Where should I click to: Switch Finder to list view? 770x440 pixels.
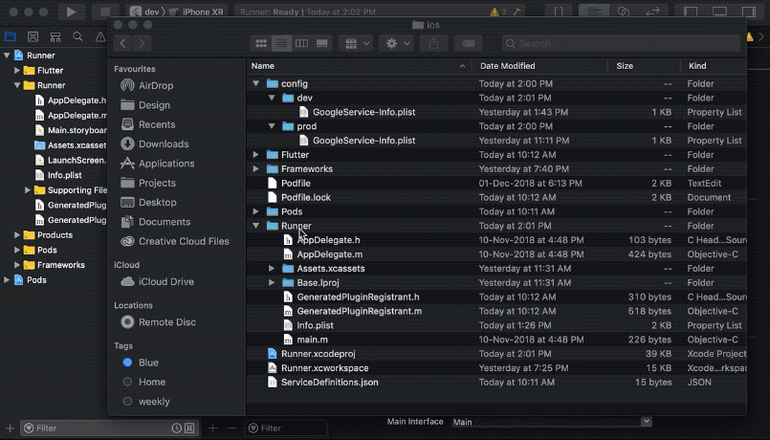point(281,44)
